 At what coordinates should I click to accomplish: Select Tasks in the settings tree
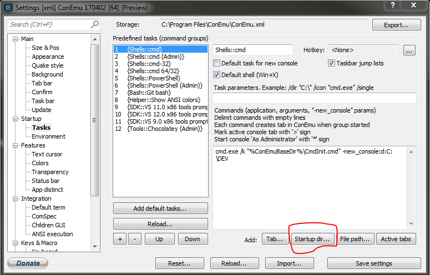point(41,128)
